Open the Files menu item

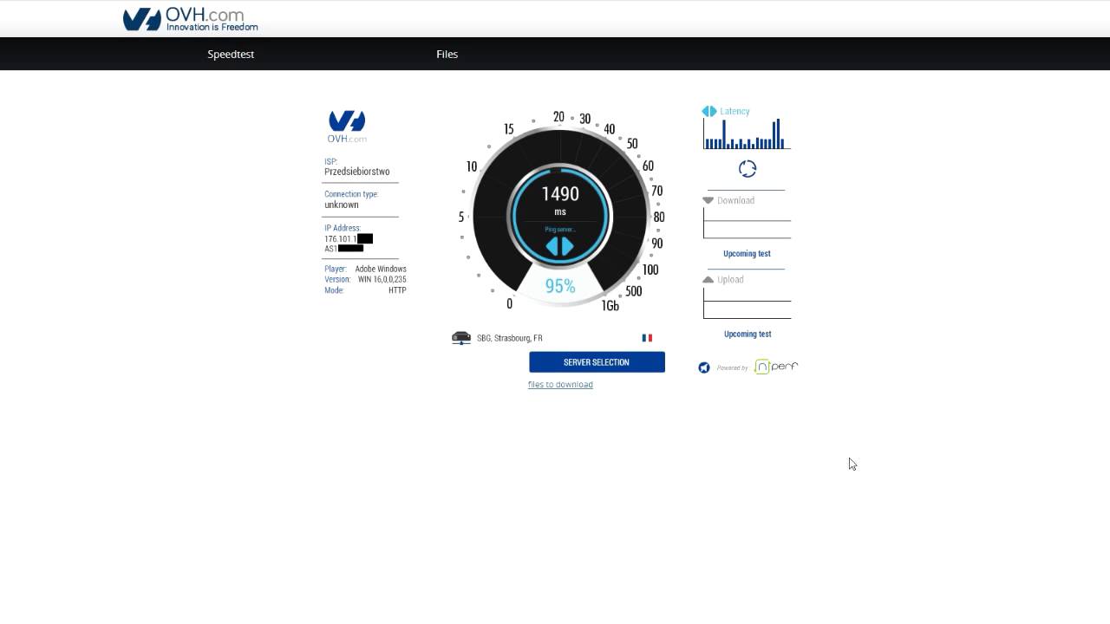point(447,54)
